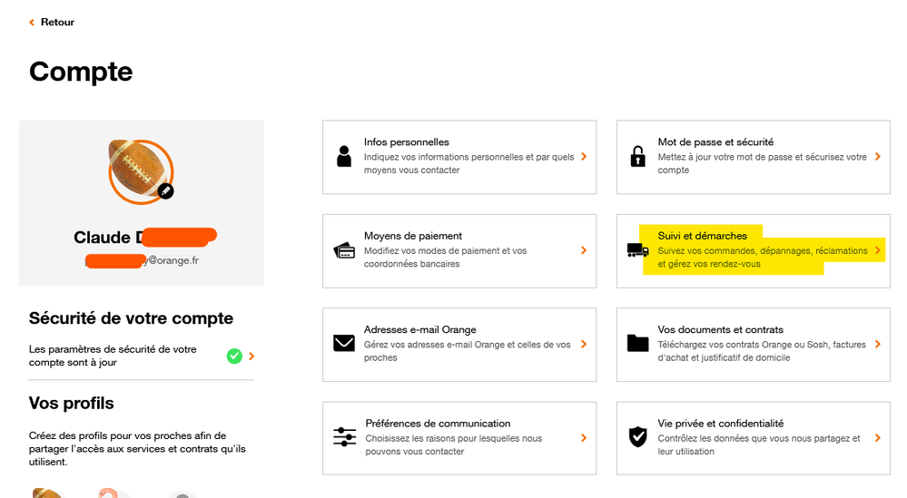
Task: Click the padlock icon for Mot de passe
Action: [x=638, y=157]
